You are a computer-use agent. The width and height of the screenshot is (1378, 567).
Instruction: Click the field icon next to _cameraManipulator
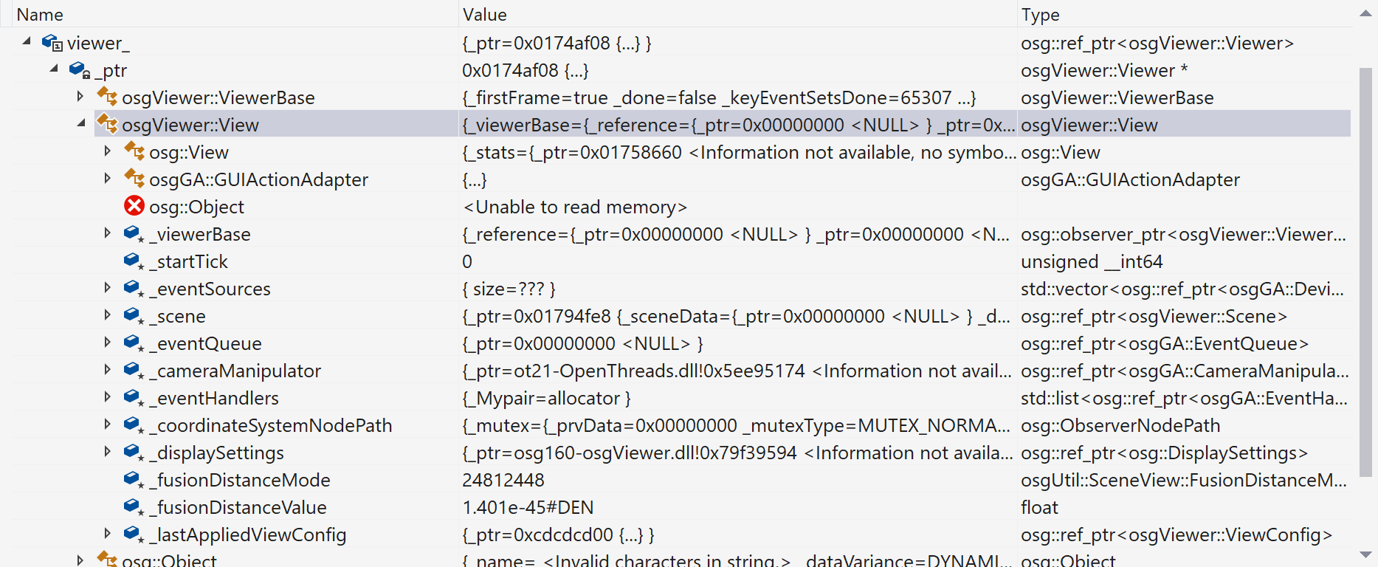(x=134, y=370)
